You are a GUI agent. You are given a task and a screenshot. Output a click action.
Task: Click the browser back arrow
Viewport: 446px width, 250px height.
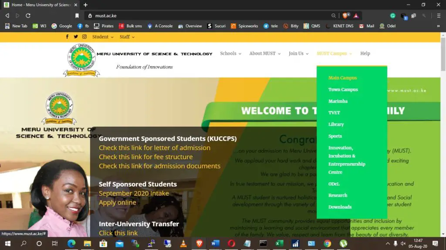point(7,16)
